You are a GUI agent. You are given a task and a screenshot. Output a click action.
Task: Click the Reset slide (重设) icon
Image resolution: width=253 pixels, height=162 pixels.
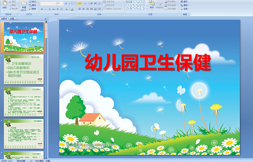30,5
